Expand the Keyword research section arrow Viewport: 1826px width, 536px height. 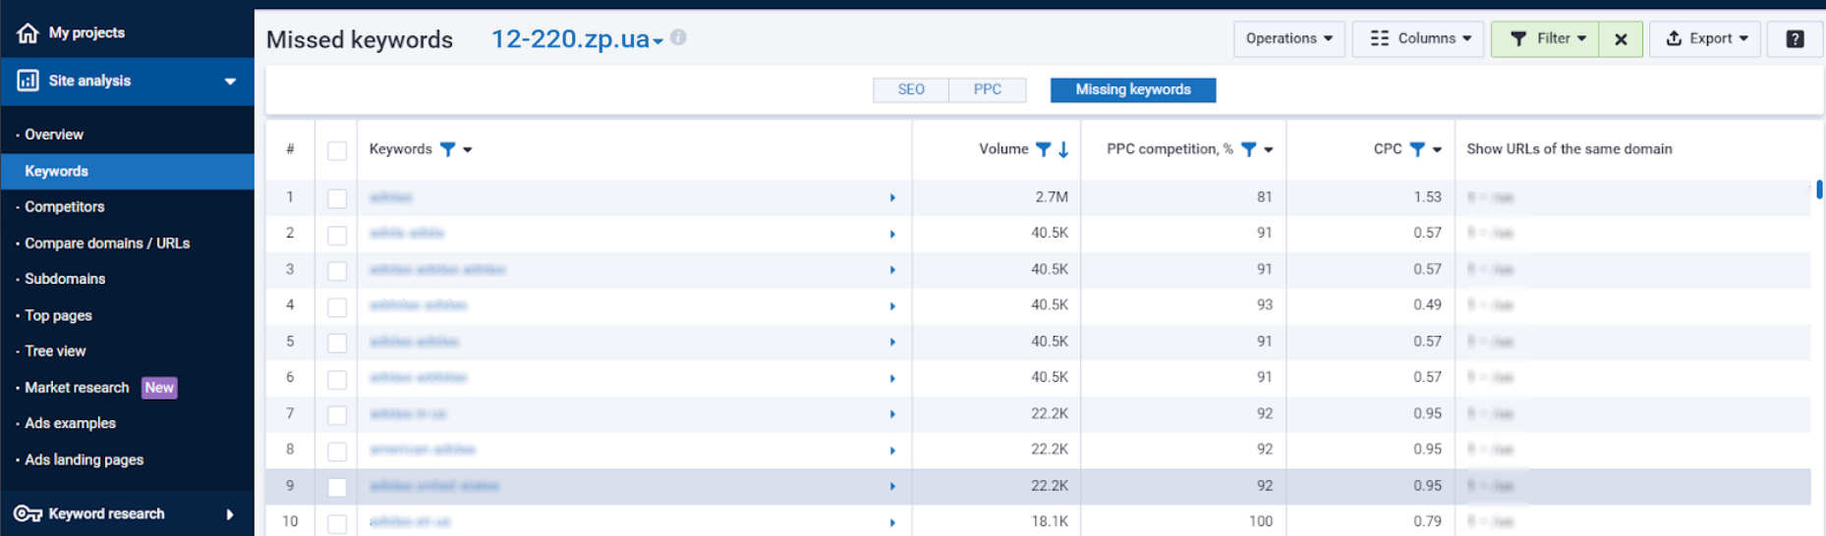coord(230,514)
